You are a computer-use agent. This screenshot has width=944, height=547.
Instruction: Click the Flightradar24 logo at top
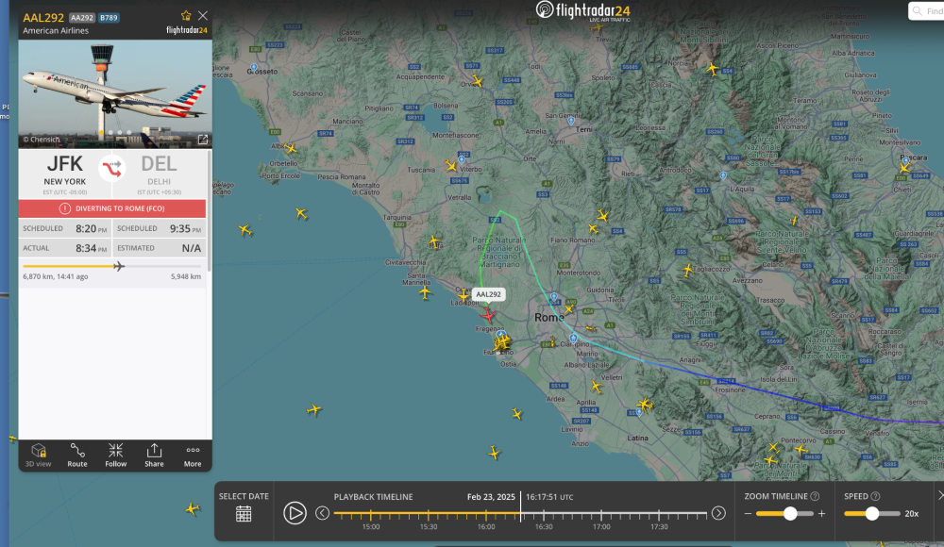coord(582,10)
